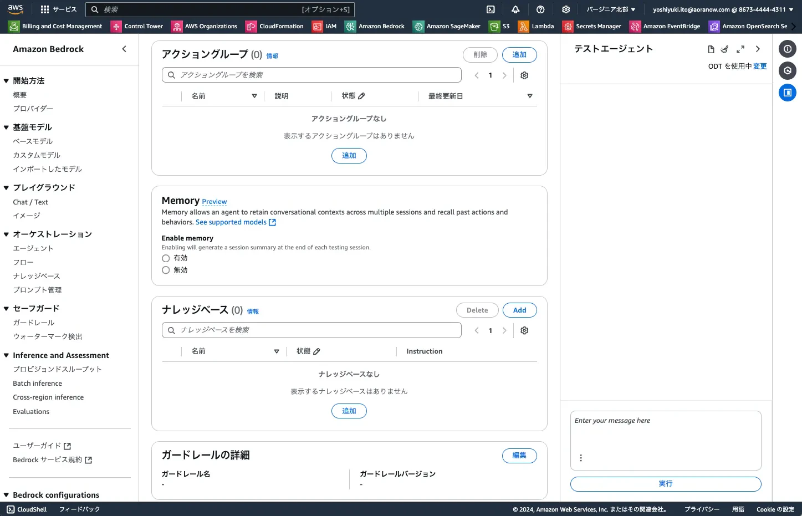Collapse the test agent panel chevron
This screenshot has width=802, height=516.
coord(758,49)
